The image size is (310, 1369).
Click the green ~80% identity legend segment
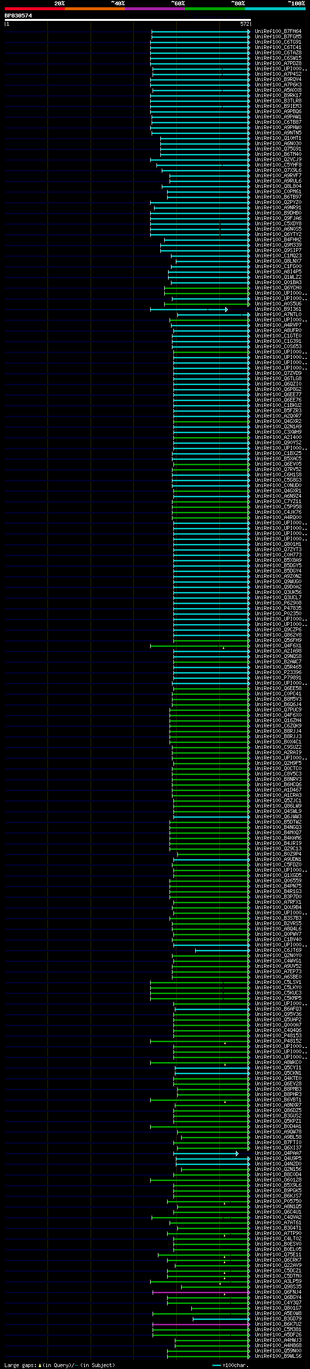(215, 9)
